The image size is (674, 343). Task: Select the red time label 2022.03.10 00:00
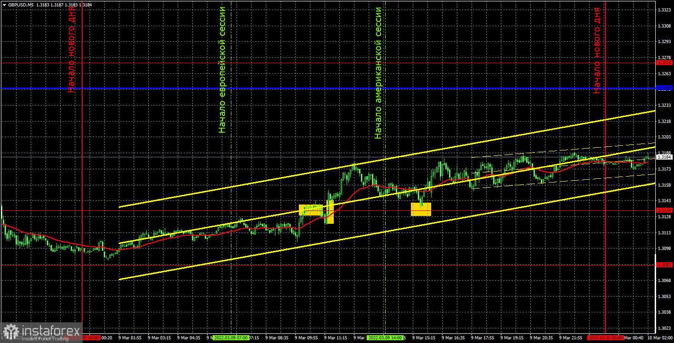tap(606, 337)
